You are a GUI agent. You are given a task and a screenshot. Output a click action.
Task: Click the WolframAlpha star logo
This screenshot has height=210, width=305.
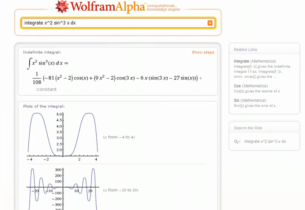point(62,7)
